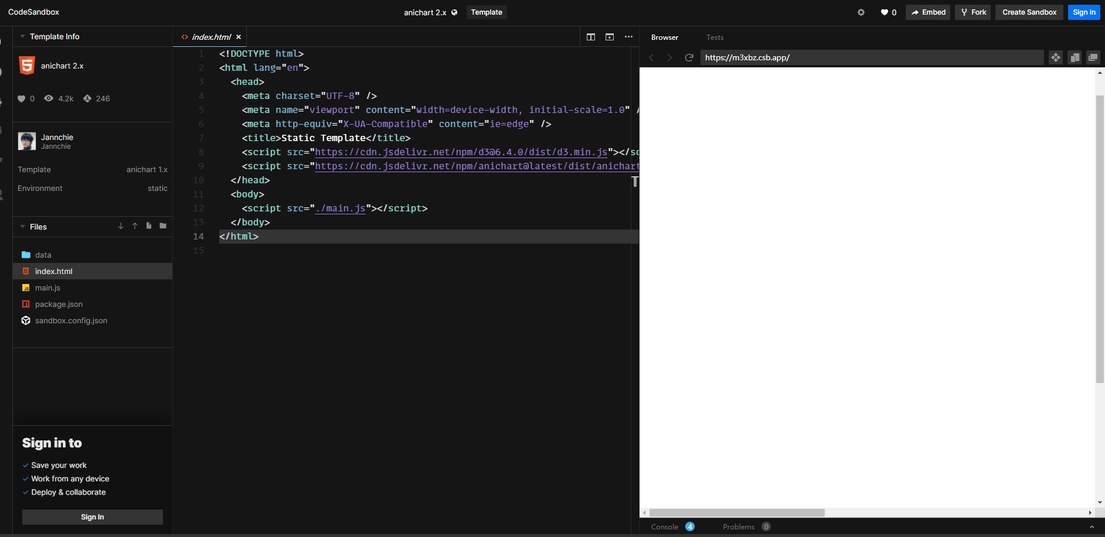Switch to the Tests tab
Viewport: 1105px width, 537px height.
715,37
